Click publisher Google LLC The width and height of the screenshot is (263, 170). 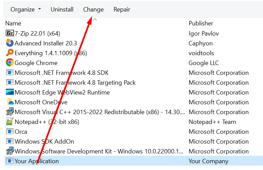(x=204, y=63)
